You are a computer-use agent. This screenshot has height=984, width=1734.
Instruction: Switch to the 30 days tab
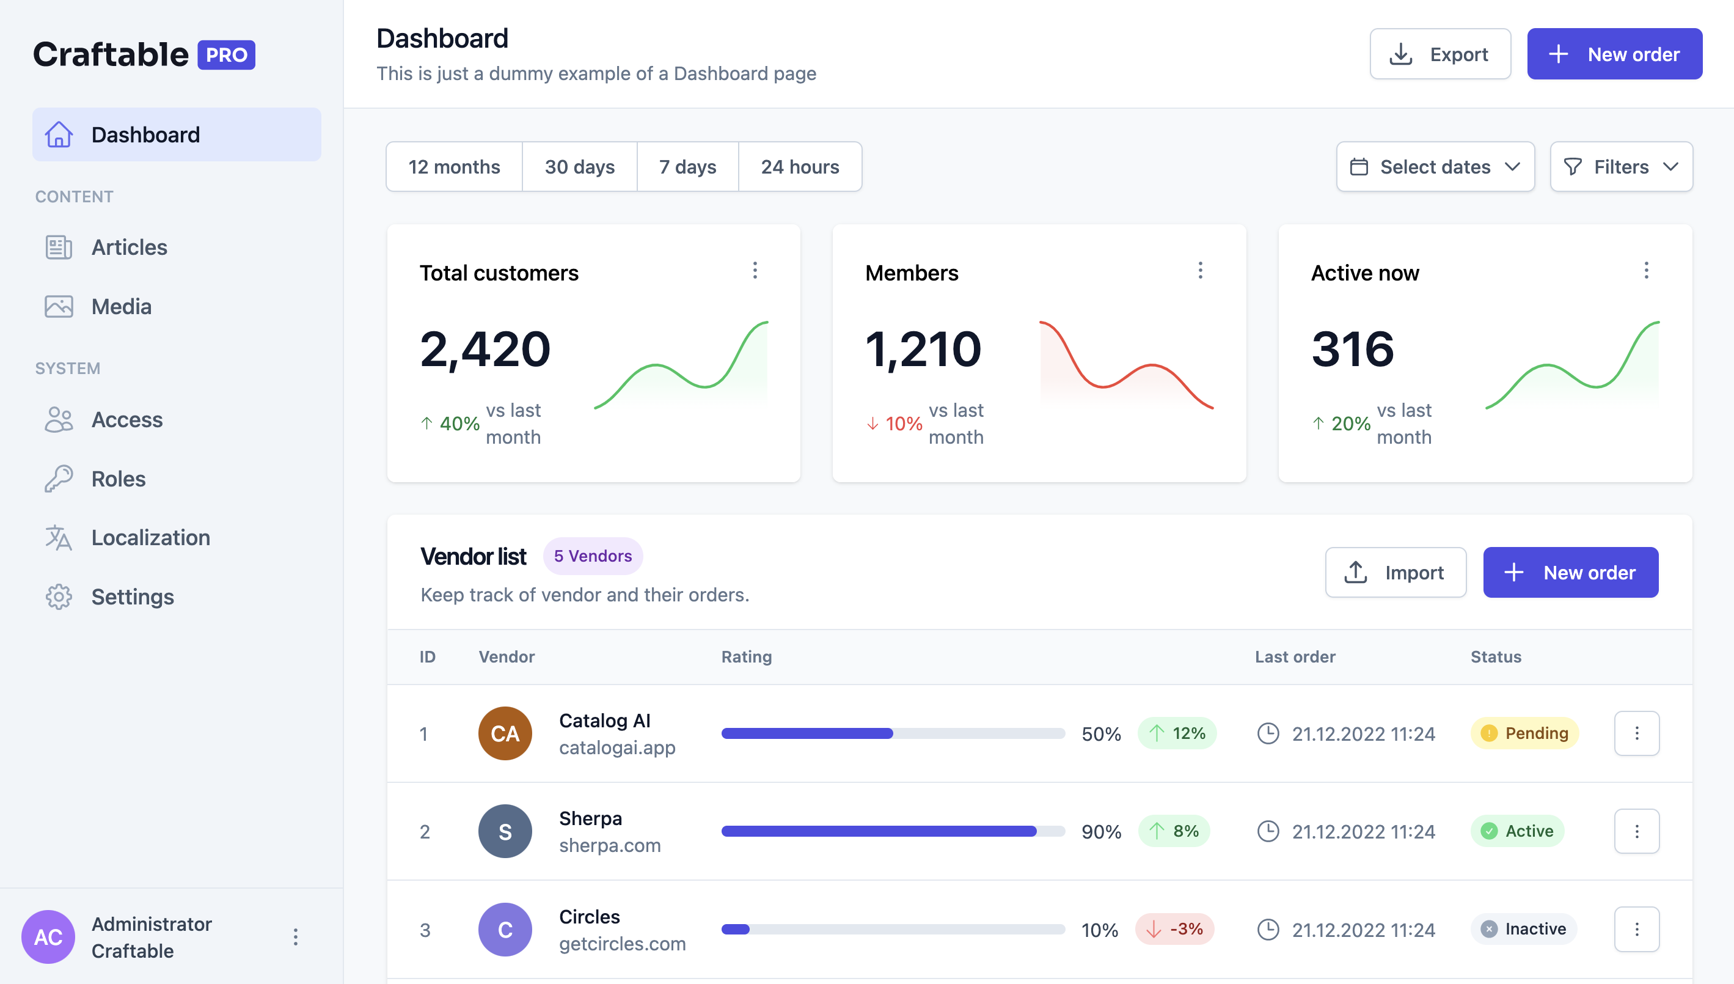579,167
